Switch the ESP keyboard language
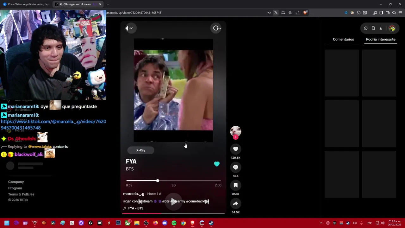This screenshot has width=405, height=228. point(369,223)
